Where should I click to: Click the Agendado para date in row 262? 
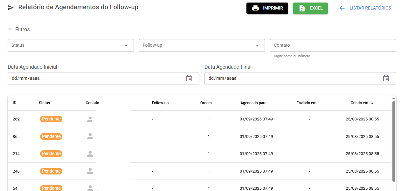256,119
